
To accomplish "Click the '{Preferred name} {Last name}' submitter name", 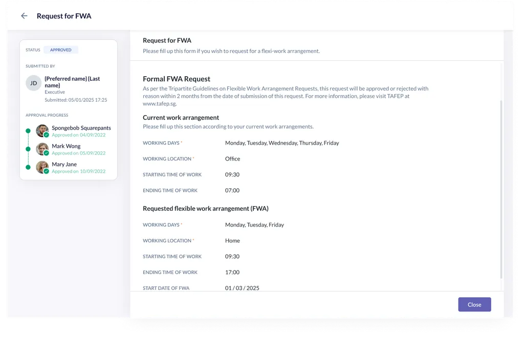I will pyautogui.click(x=73, y=82).
